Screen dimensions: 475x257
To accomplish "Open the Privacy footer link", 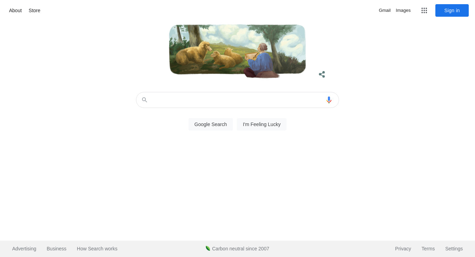I will coord(403,249).
